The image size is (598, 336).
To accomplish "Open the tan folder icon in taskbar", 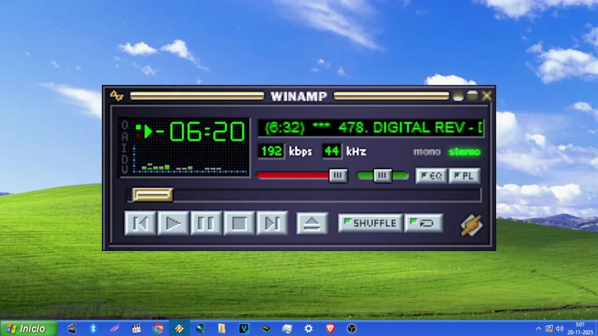I will [x=222, y=329].
